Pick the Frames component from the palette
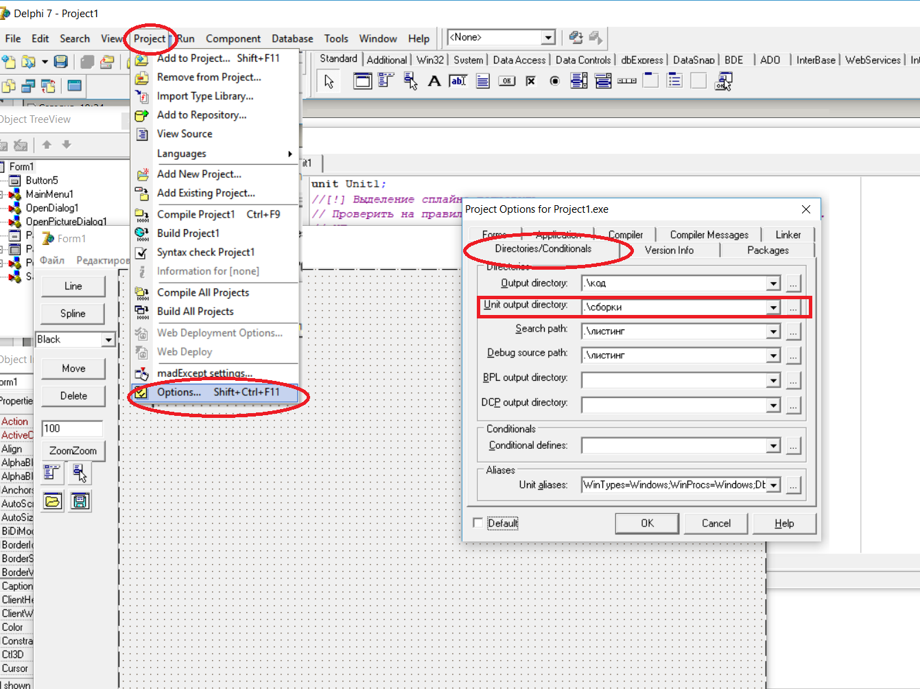The width and height of the screenshot is (920, 689). click(362, 81)
